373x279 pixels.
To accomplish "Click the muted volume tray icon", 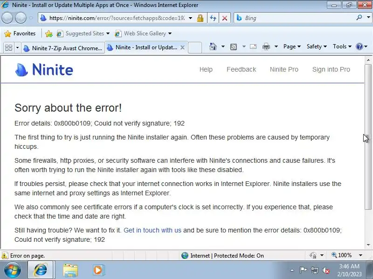I will tap(325, 270).
